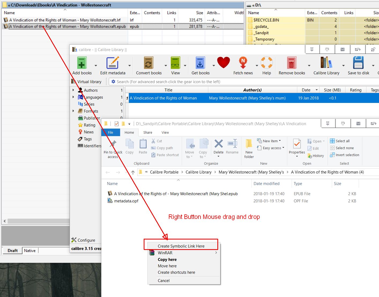This screenshot has height=297, width=379.
Task: Click Cancel in the context menu
Action: tap(164, 280)
